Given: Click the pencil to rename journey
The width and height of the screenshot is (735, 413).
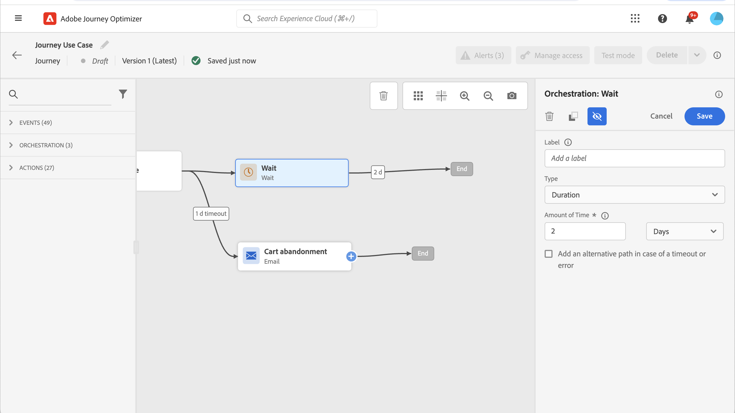Looking at the screenshot, I should point(104,45).
